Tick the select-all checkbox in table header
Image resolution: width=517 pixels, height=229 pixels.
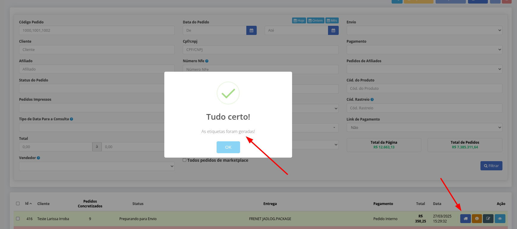click(x=18, y=204)
